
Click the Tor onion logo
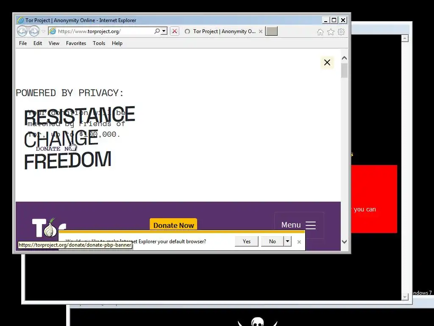pos(49,228)
